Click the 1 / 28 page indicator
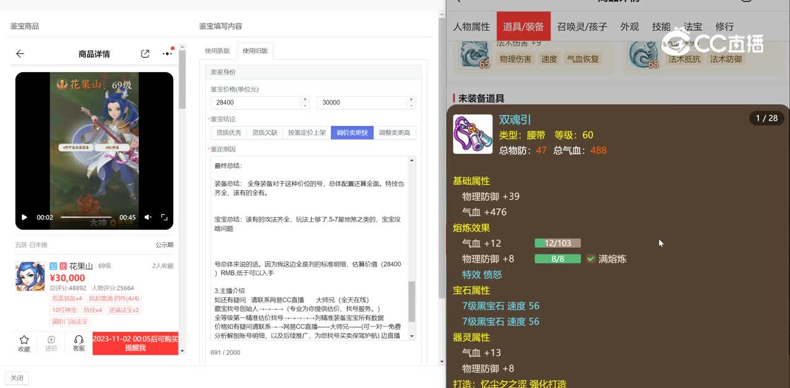 click(x=766, y=118)
